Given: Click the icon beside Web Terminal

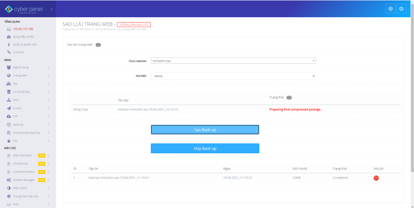Looking at the screenshot, I should pos(9,155).
